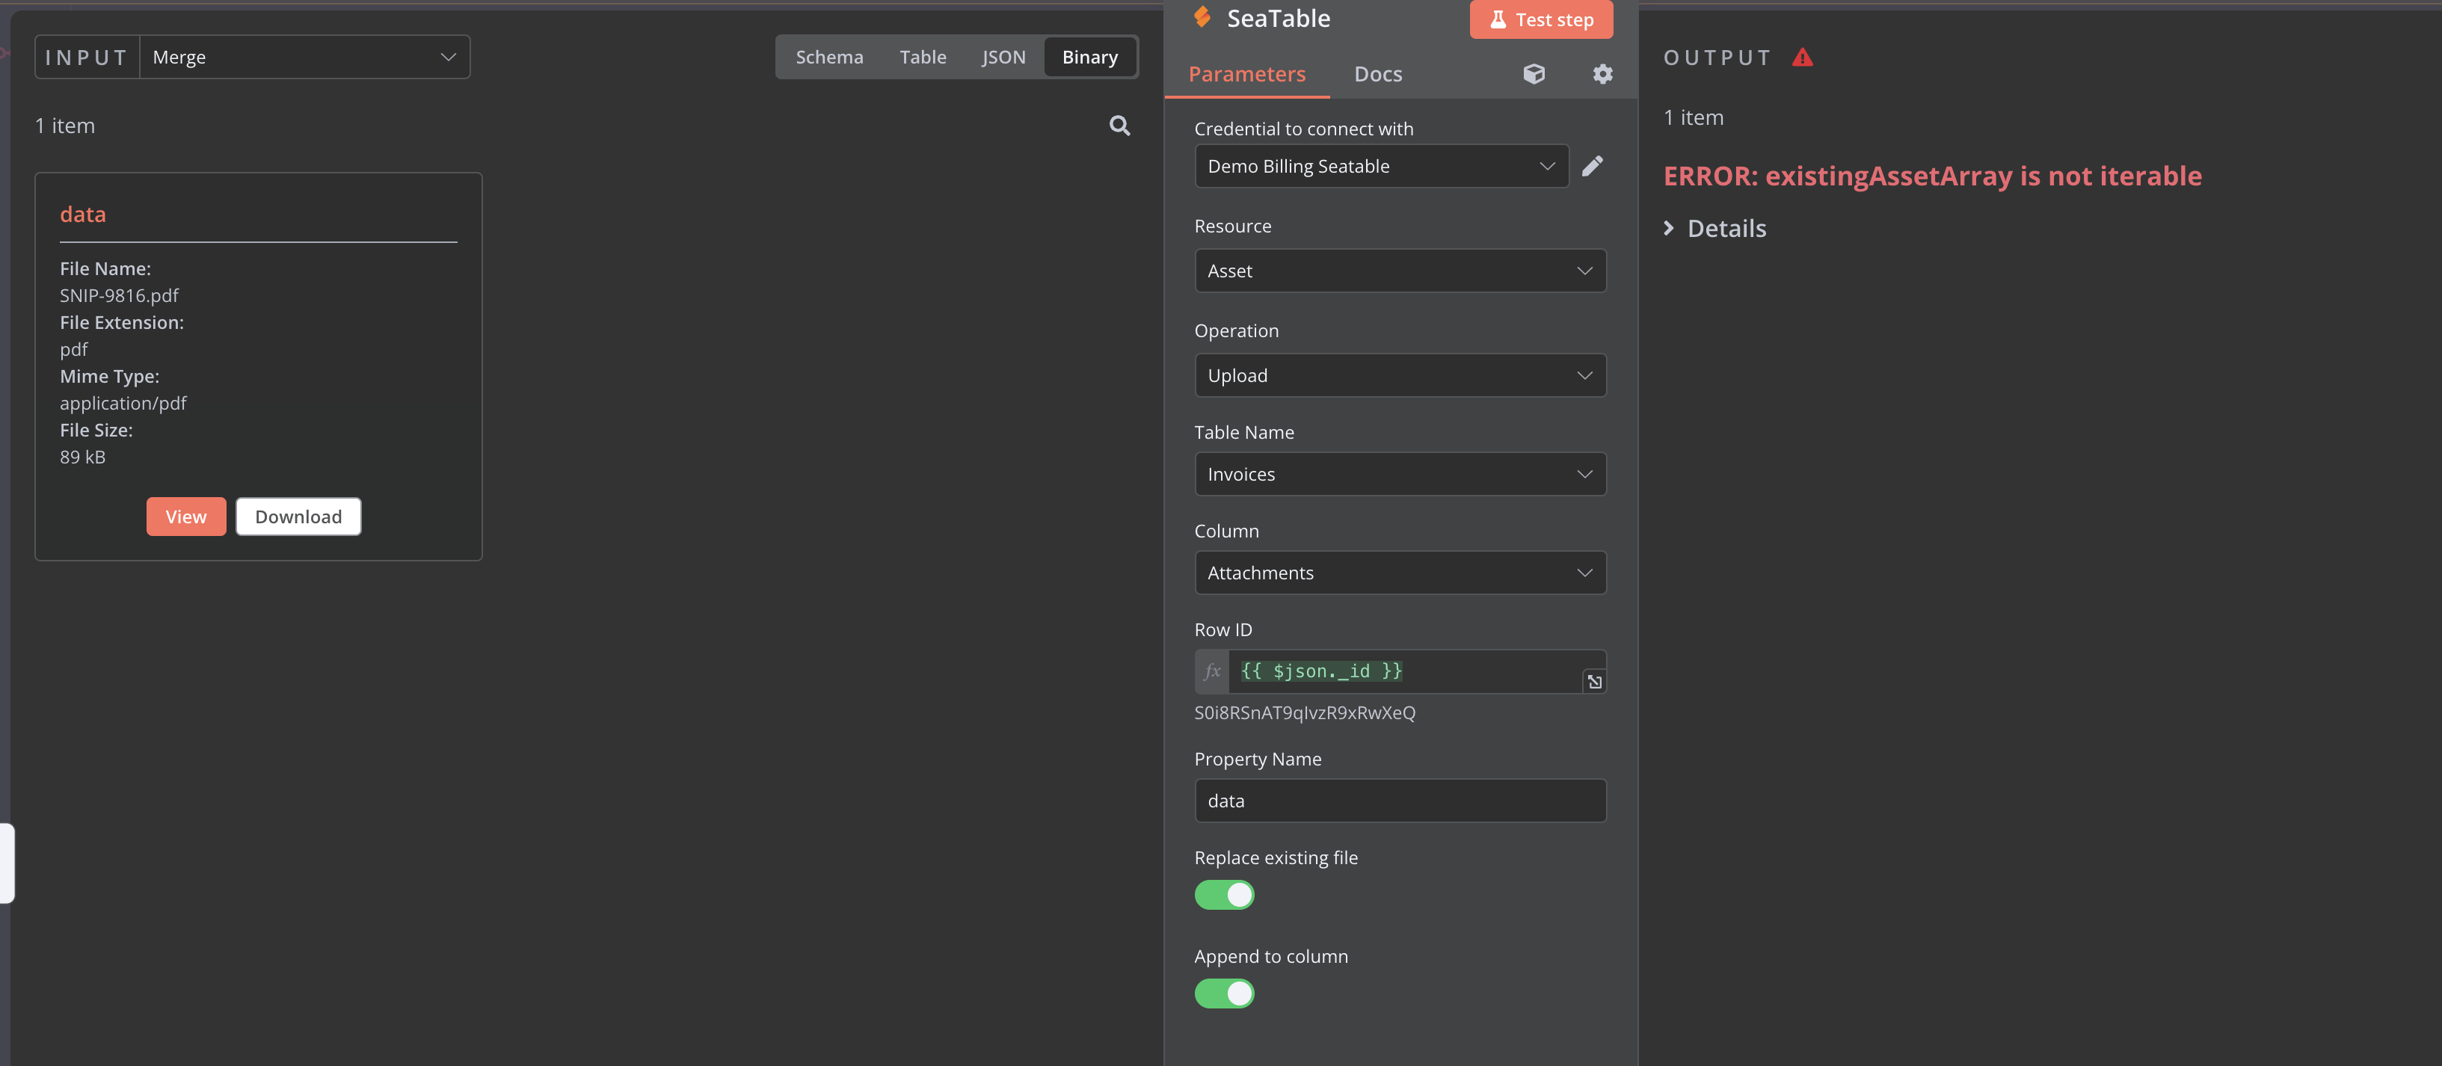View the binary data file
Viewport: 2442px width, 1066px height.
click(185, 517)
